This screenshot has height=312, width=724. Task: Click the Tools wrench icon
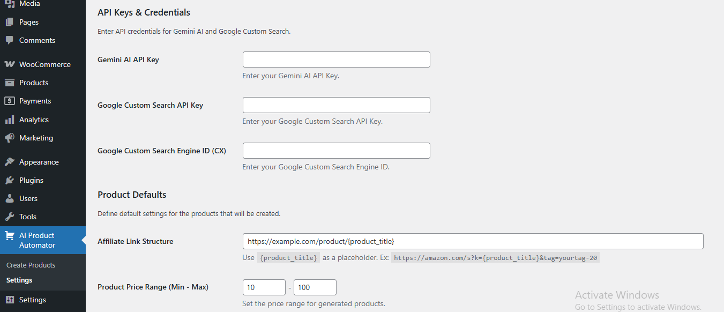(x=9, y=217)
